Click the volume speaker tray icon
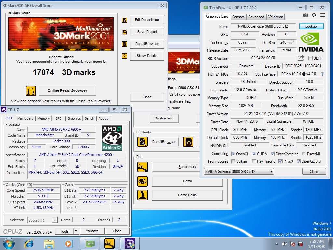The width and height of the screenshot is (333, 250). point(284,244)
